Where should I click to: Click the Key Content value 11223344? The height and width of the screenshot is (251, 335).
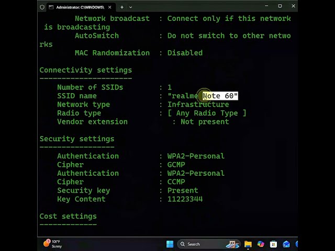tap(185, 199)
